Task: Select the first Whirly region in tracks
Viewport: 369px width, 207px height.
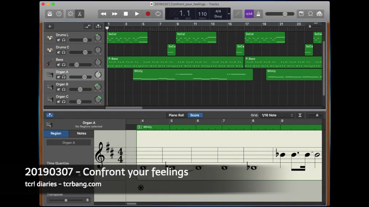Action: 193,75
